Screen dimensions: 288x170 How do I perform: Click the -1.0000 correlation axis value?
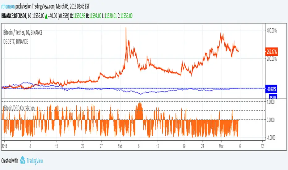270,138
